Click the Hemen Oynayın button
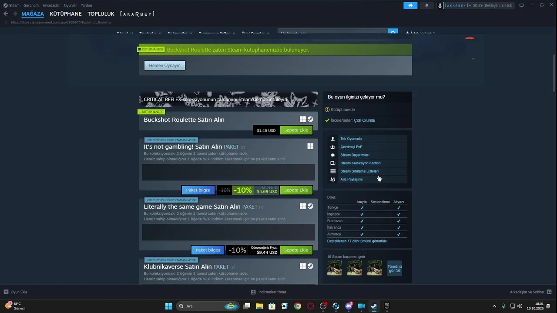 pyautogui.click(x=164, y=65)
